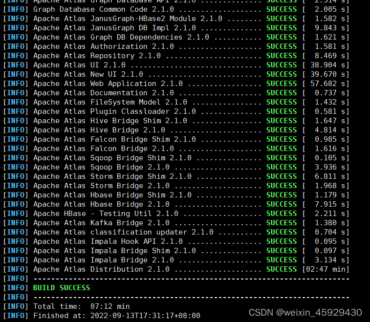Screen dimensions: 370x322
Task: Click the '38.904 s' duration value
Action: tap(328, 65)
